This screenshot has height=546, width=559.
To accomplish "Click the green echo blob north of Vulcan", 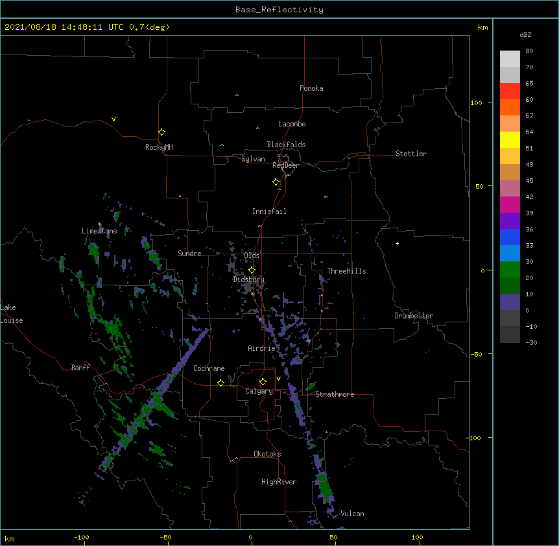I will (x=324, y=486).
